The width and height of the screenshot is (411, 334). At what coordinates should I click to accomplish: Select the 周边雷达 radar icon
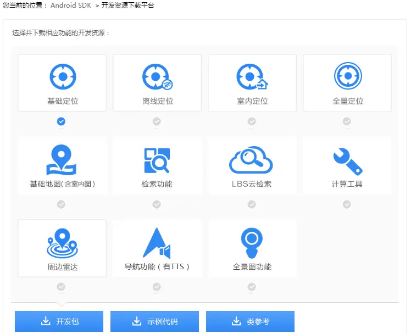pyautogui.click(x=62, y=243)
